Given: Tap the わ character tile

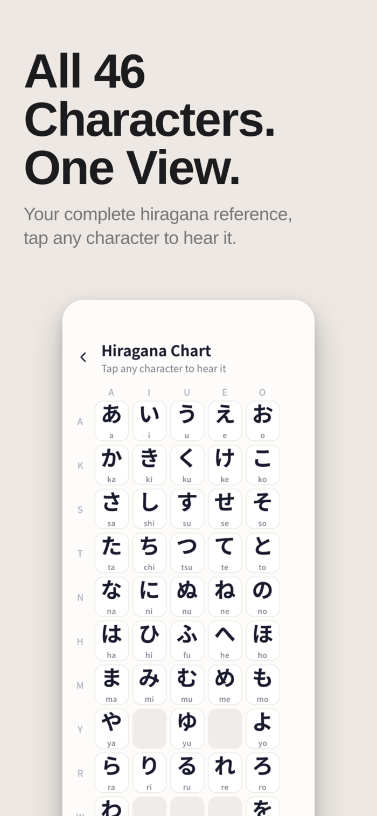Looking at the screenshot, I should [x=111, y=806].
